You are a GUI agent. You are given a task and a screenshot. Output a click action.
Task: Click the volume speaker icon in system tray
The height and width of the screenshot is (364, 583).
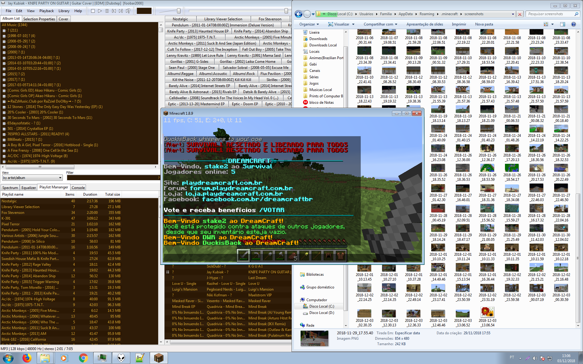pyautogui.click(x=535, y=358)
